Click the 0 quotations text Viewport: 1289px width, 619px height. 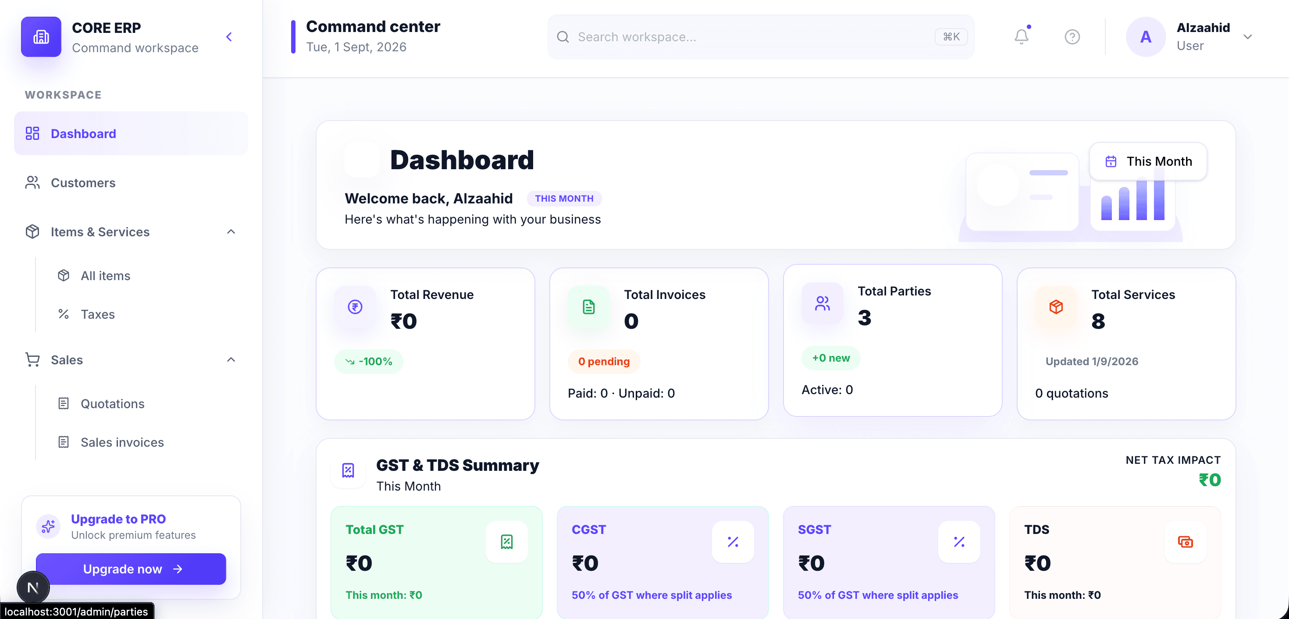click(1072, 393)
